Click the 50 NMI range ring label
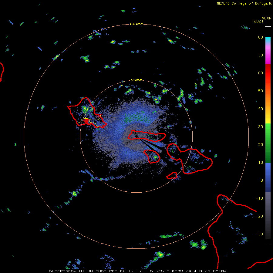The image size is (273, 273). 136,80
